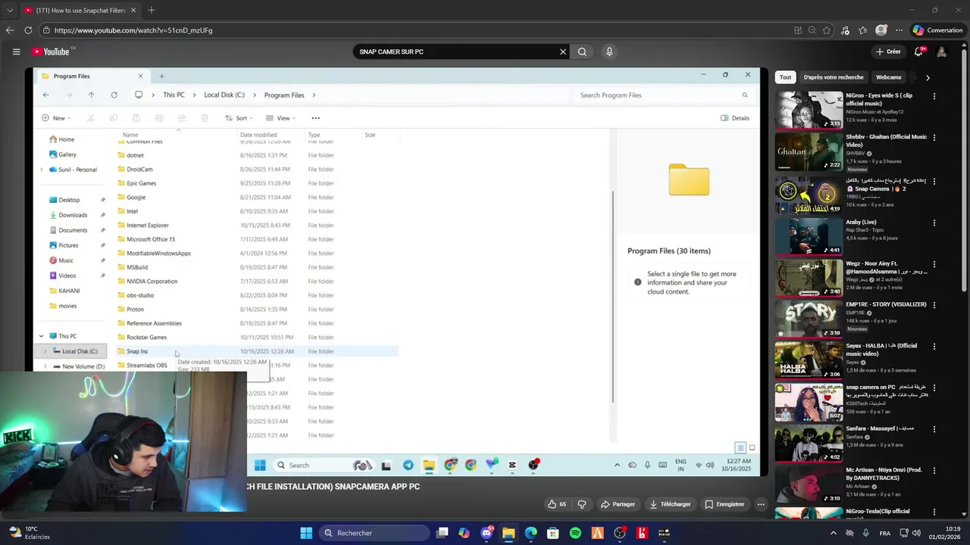Click obs-studio folder in video
Viewport: 970px width, 545px height.
pyautogui.click(x=140, y=295)
